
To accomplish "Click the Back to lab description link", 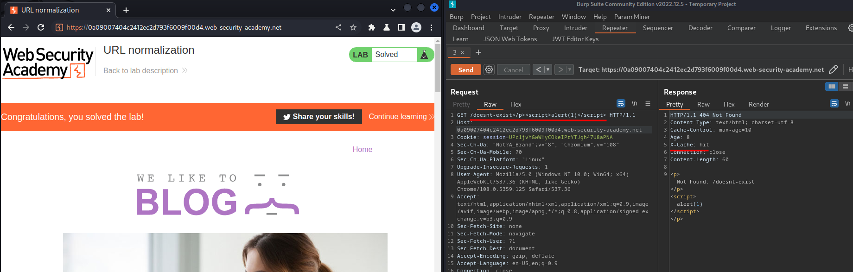I will (x=145, y=70).
